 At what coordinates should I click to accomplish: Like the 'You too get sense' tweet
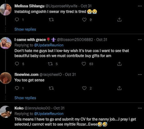[x=84, y=88]
